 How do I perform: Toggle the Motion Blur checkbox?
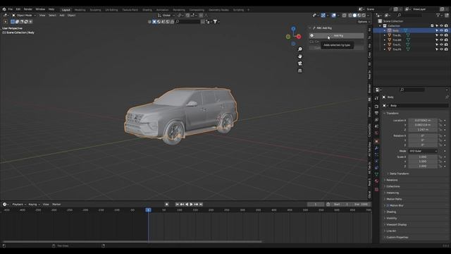(x=388, y=205)
